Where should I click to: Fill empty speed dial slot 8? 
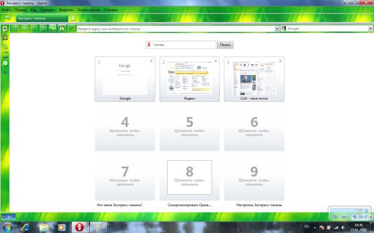pos(189,179)
